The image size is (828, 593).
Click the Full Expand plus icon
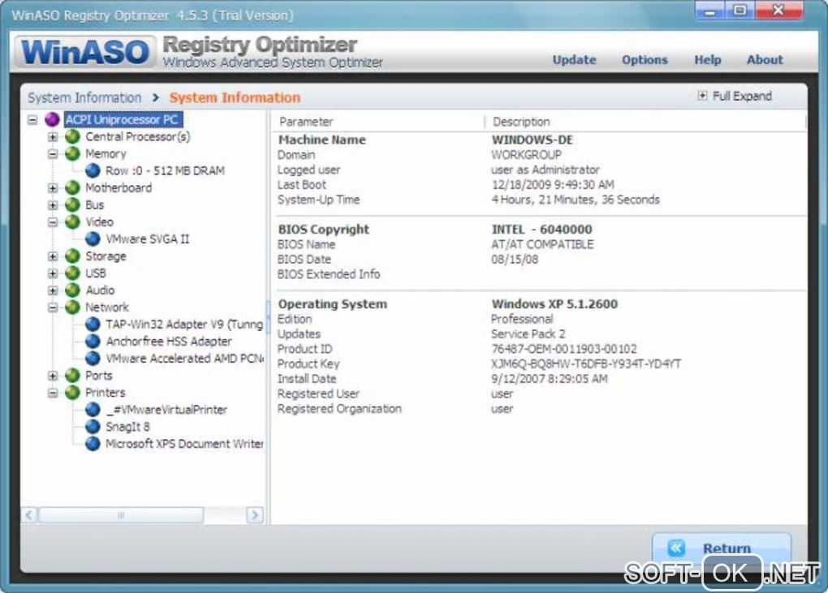pyautogui.click(x=702, y=96)
